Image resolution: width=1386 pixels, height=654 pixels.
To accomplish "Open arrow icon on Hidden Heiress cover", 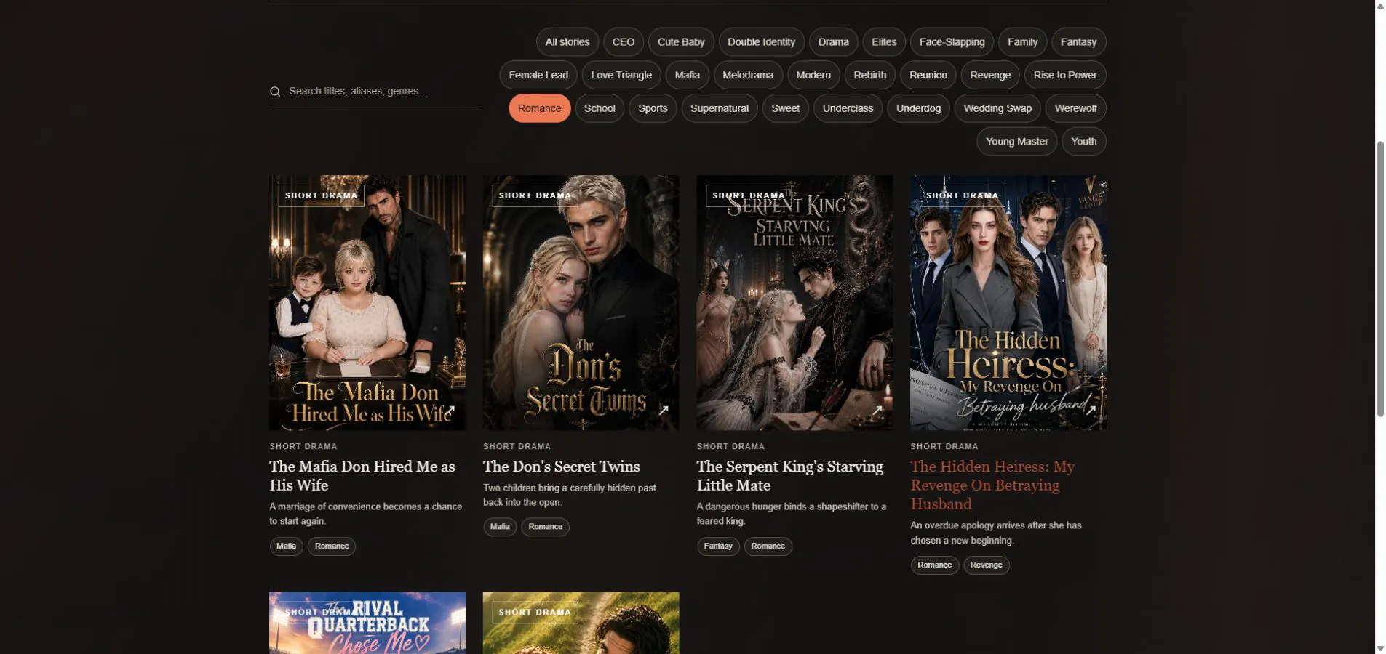I will [x=1091, y=410].
